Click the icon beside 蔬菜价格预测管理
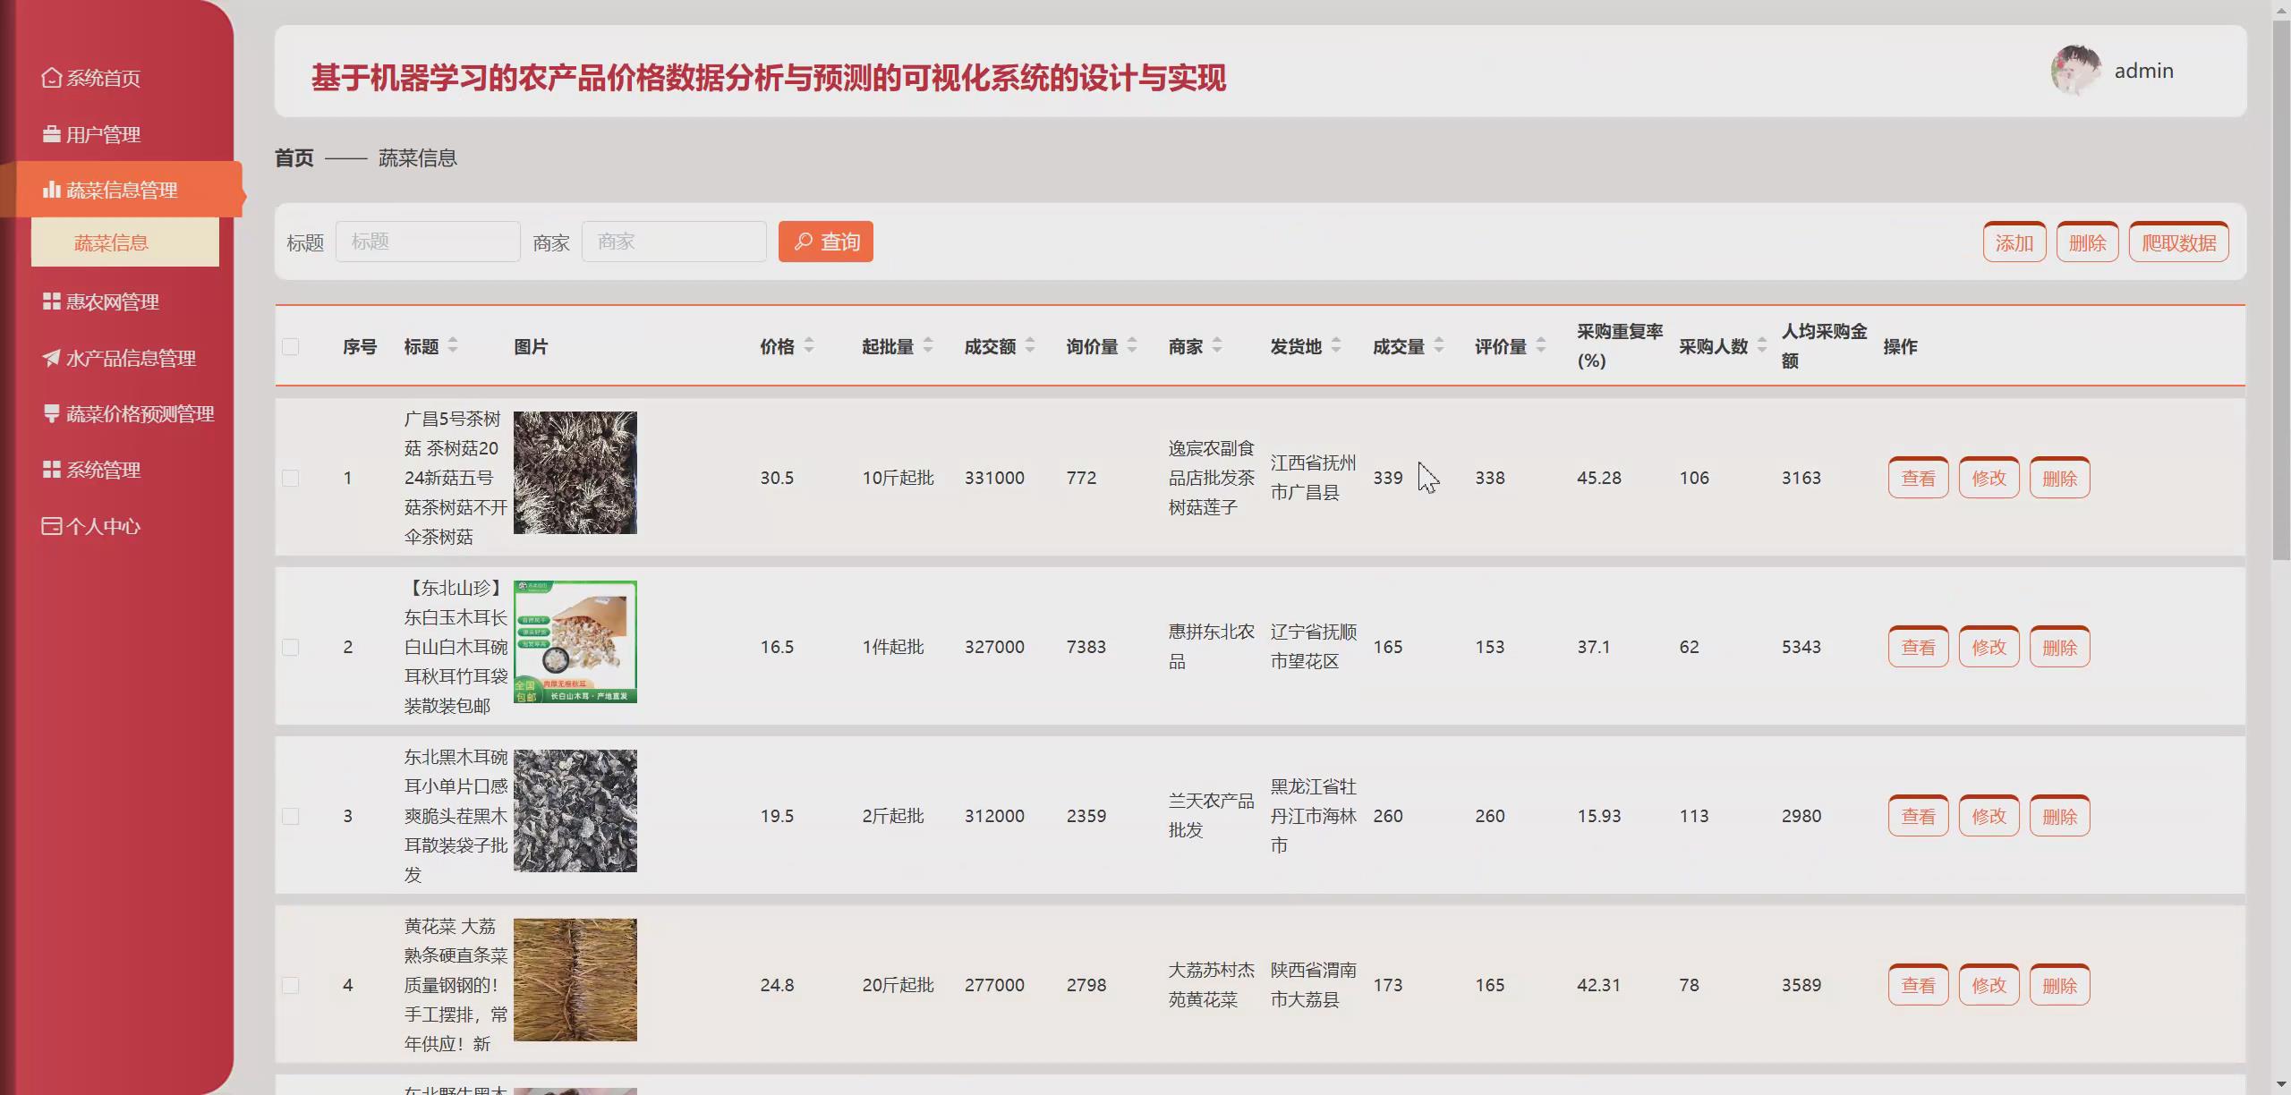Viewport: 2291px width, 1095px height. coord(52,413)
